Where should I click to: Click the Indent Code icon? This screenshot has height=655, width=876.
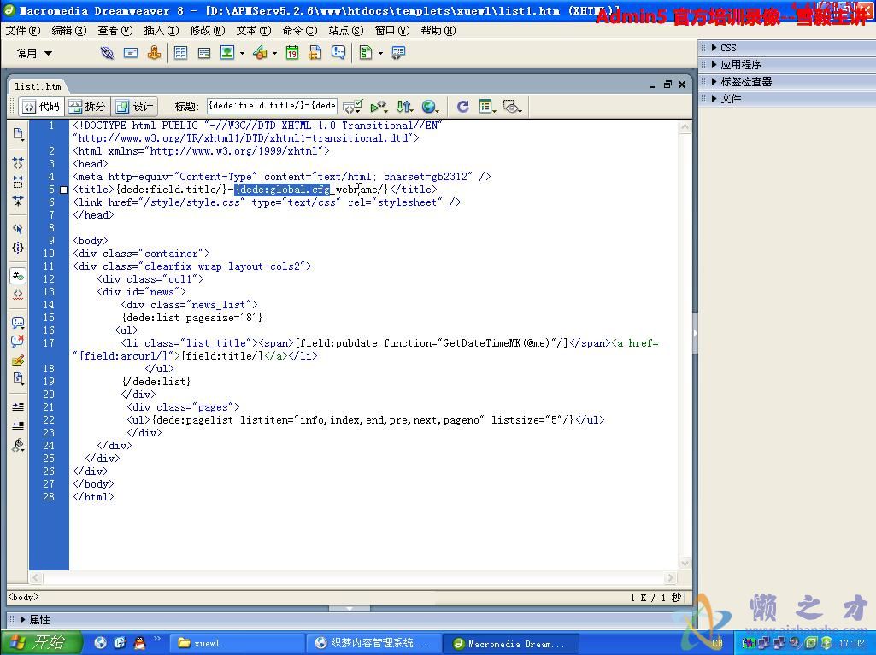(18, 406)
